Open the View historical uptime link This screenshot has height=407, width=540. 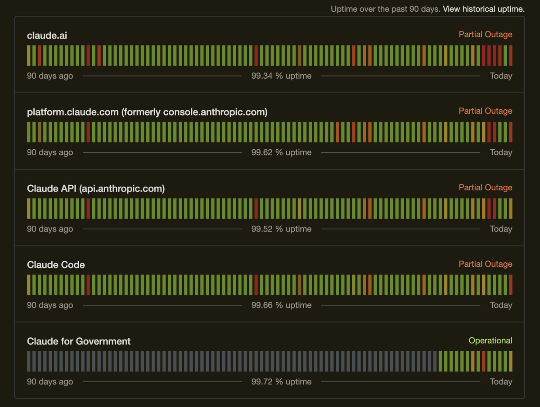484,9
